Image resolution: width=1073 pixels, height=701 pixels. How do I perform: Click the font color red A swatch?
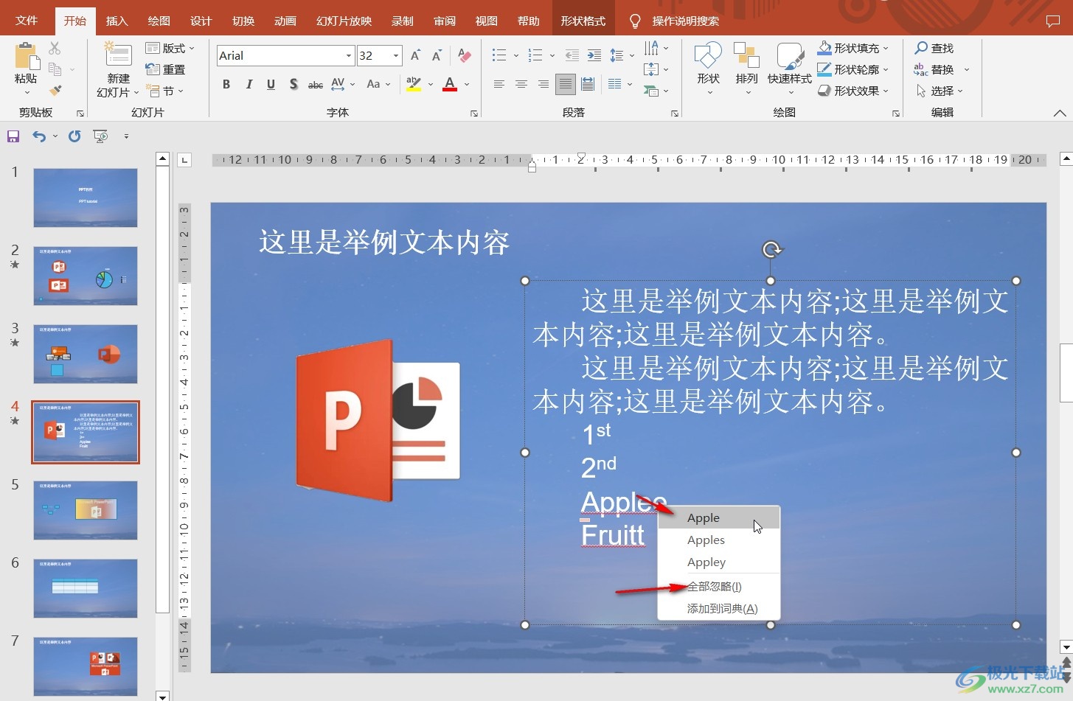tap(450, 84)
